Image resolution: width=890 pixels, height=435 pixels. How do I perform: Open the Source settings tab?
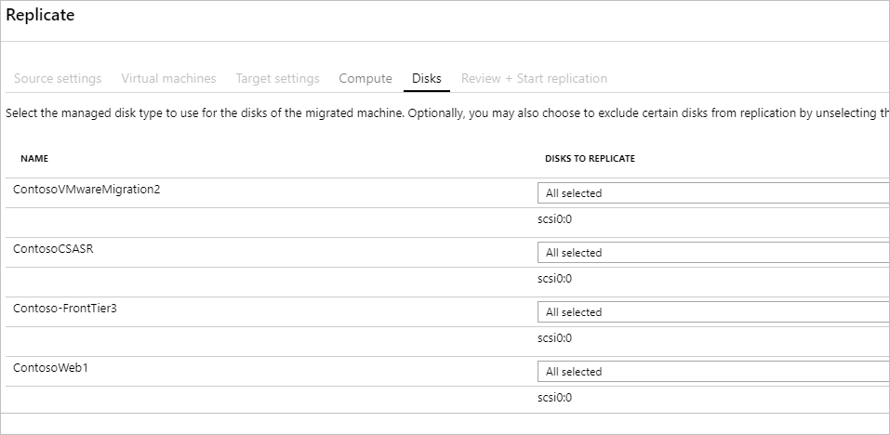coord(58,78)
